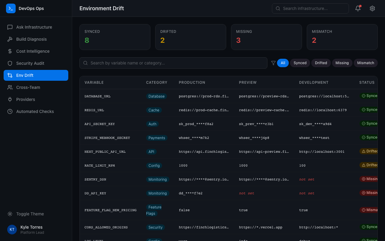Focus the variable search input field
The width and height of the screenshot is (385, 241).
coord(173,63)
